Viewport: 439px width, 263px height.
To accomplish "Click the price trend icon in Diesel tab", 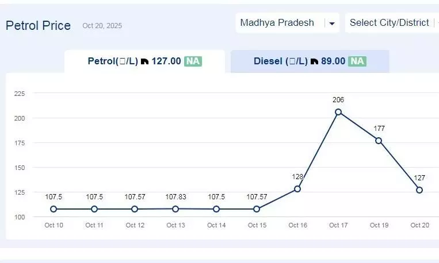I will coord(314,61).
